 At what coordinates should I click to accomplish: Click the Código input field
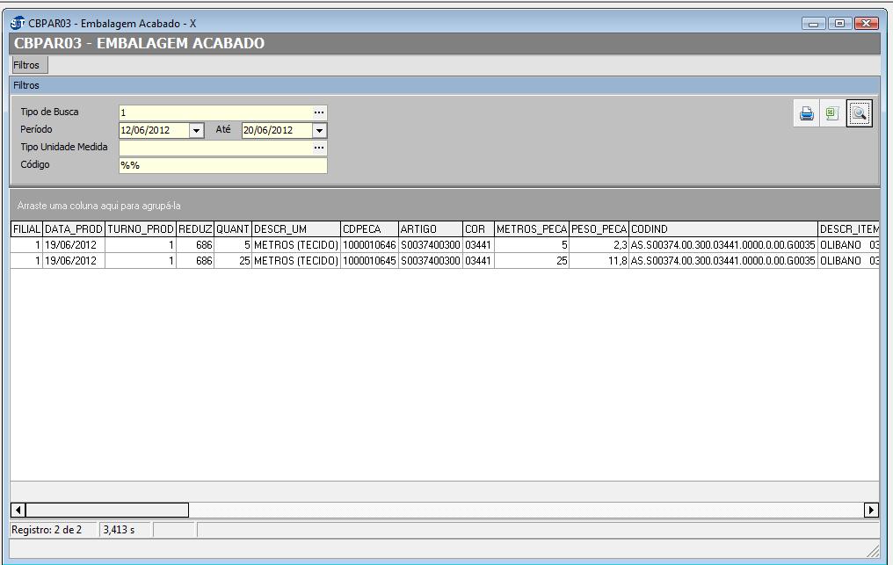[222, 165]
